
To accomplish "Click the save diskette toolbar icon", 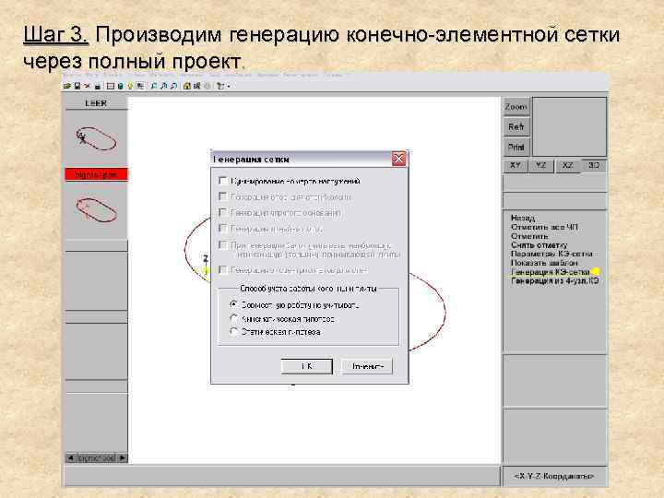I will pos(77,86).
